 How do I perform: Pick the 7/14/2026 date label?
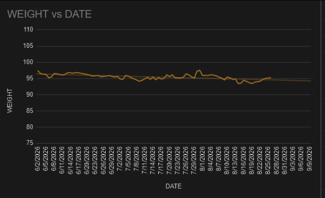click(x=153, y=160)
